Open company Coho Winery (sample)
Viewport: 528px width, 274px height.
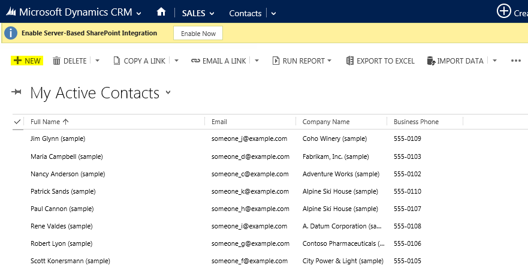[x=334, y=138]
